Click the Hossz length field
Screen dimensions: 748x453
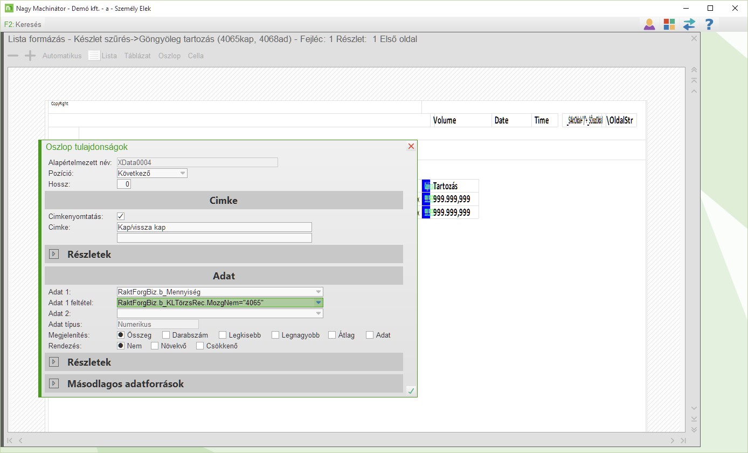(124, 184)
